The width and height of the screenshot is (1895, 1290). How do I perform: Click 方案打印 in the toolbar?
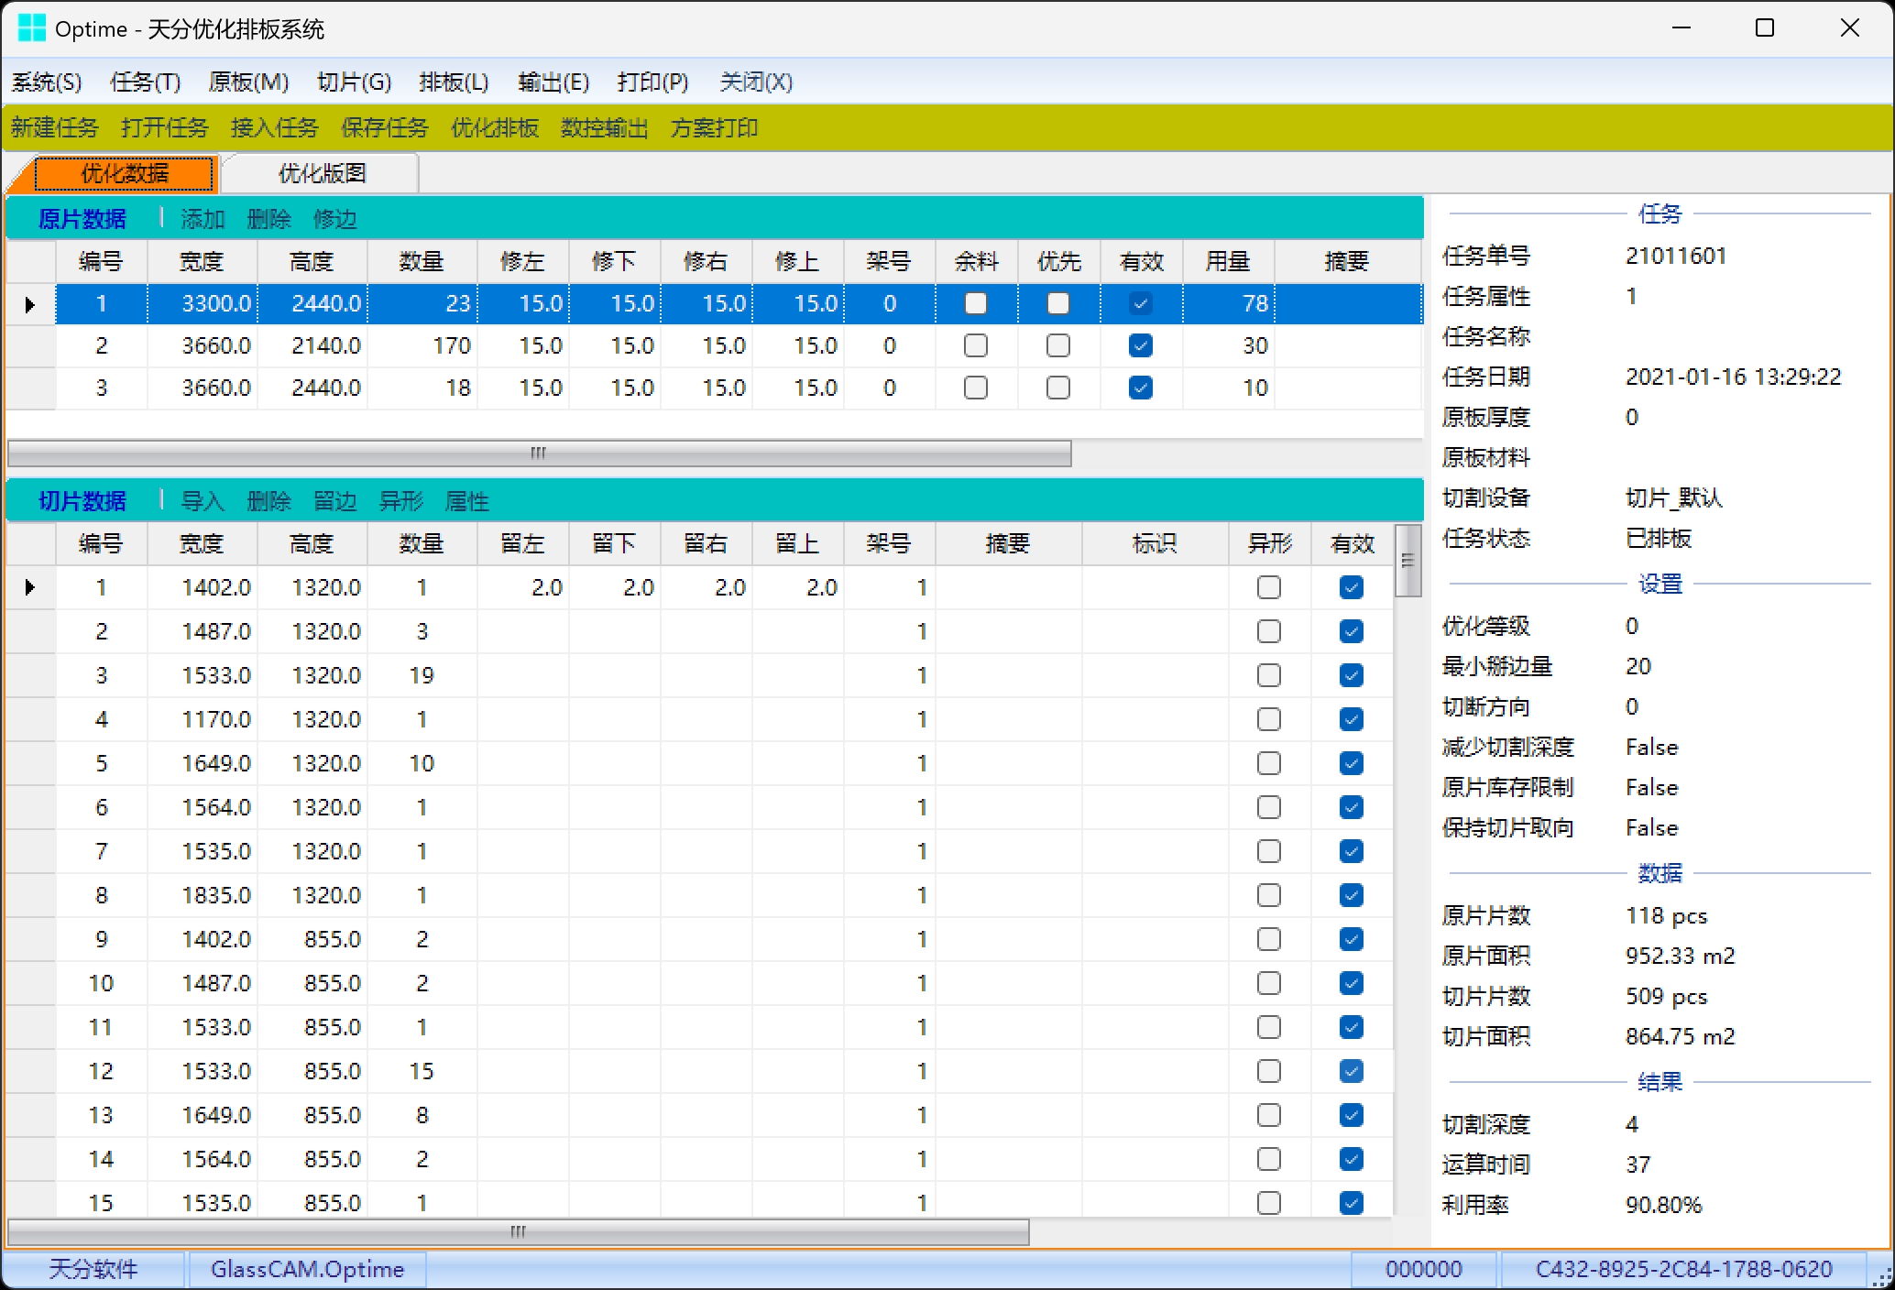click(714, 127)
